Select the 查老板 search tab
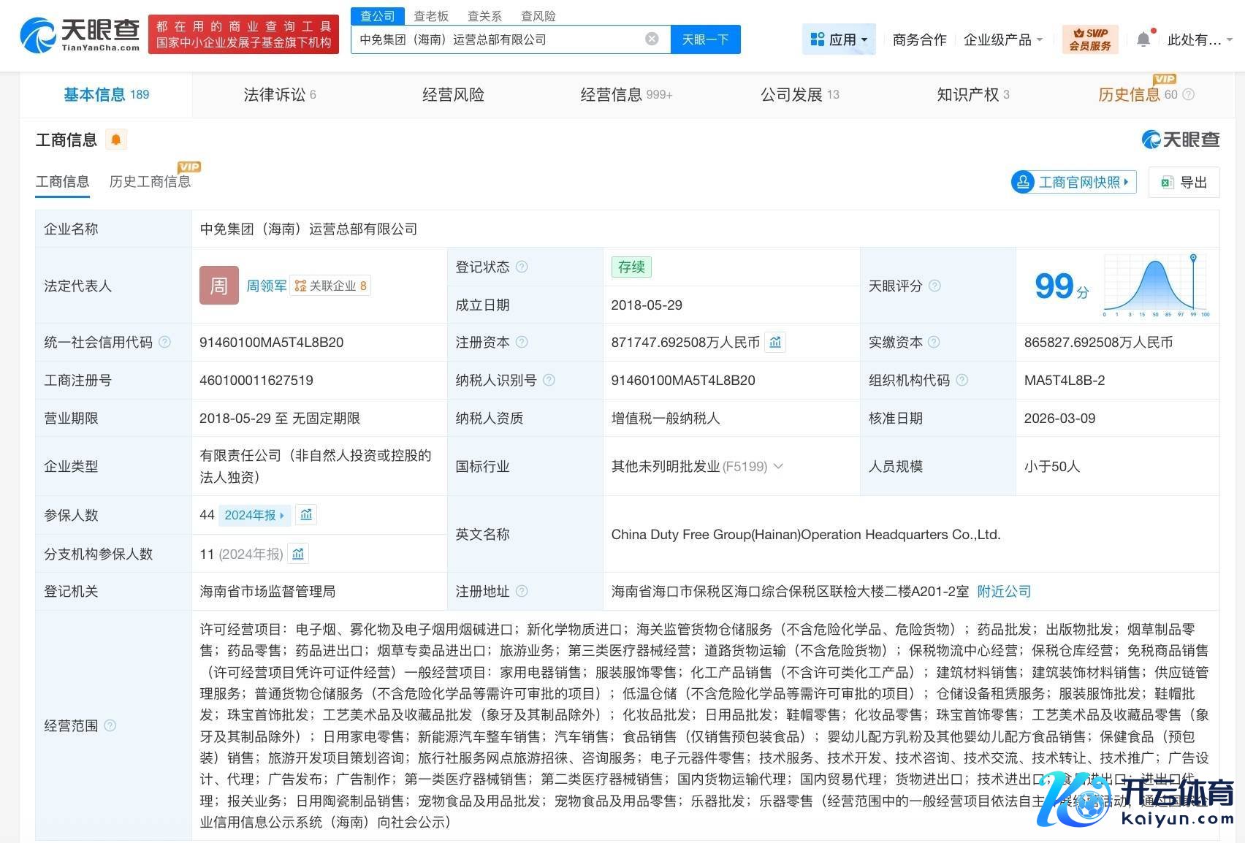The height and width of the screenshot is (843, 1245). point(431,15)
